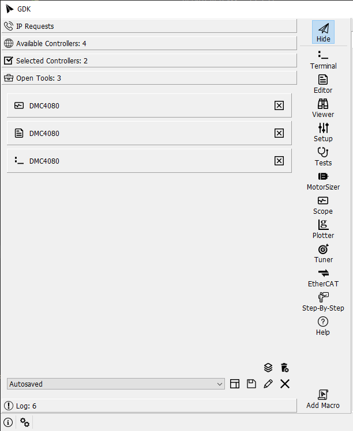
Task: Expand the IP Requests section
Action: tap(149, 26)
